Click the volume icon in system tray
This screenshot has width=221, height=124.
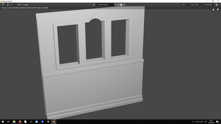point(199,122)
